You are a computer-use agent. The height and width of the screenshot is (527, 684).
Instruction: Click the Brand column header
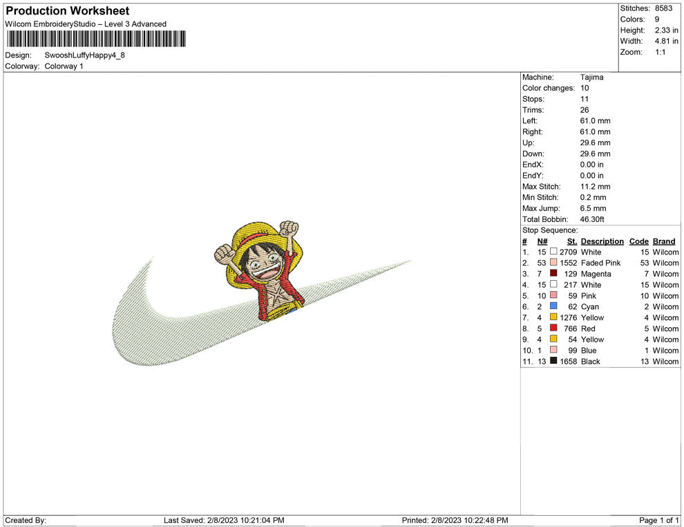coord(663,241)
